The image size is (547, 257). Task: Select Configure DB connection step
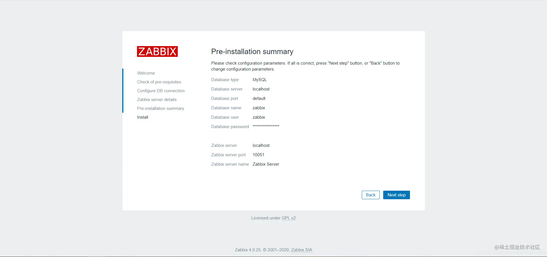coord(161,91)
